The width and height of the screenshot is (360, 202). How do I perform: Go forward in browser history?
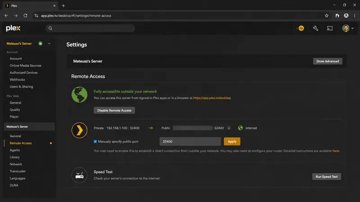coord(16,16)
